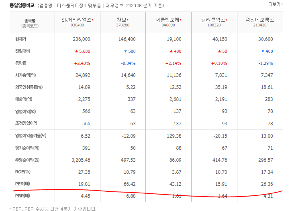Click the 영업이익(억) row label
290x211 pixels.
pos(26,111)
